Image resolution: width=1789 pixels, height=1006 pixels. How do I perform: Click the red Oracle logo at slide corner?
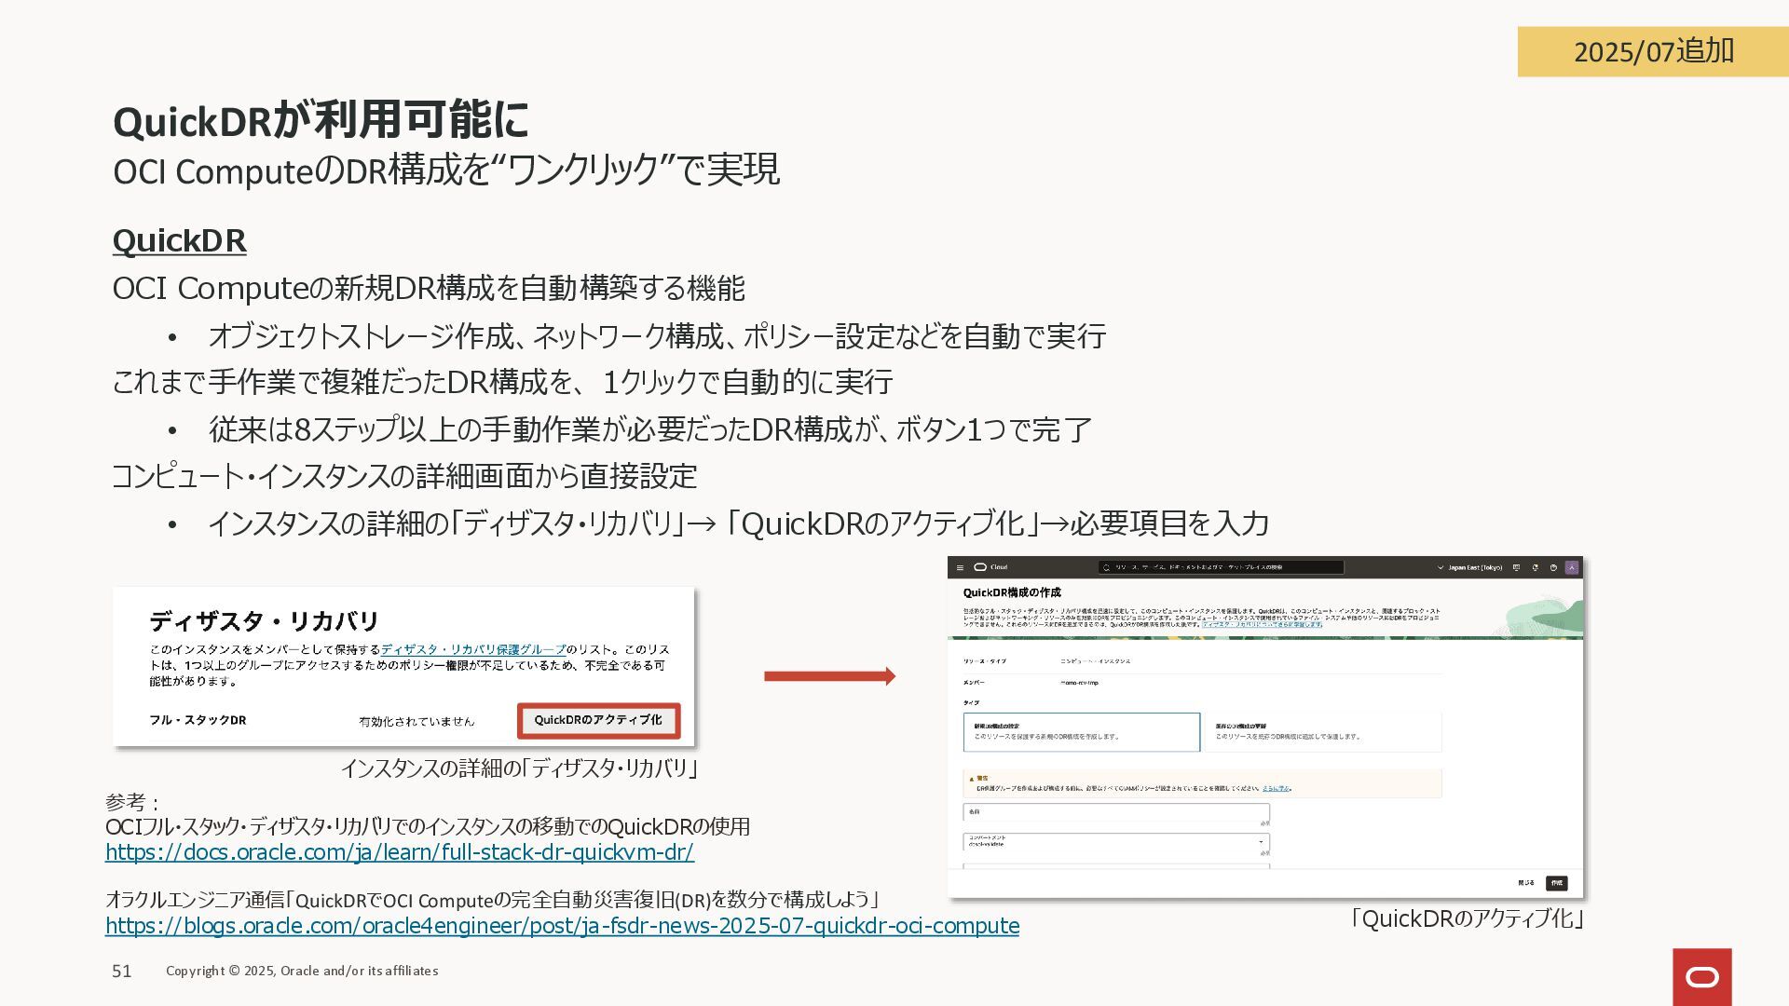coord(1702,977)
